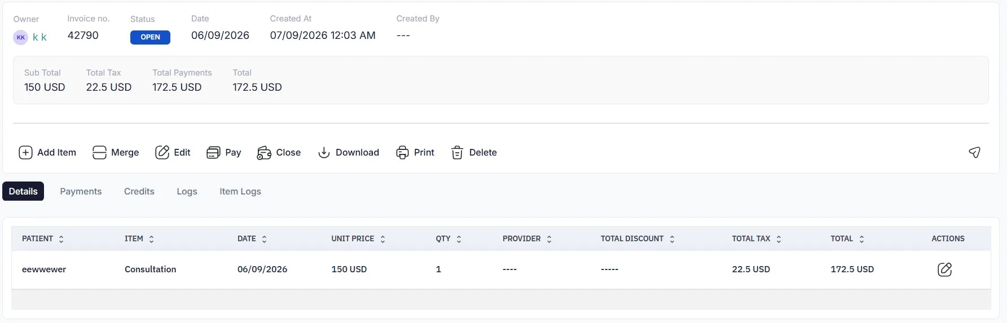The image size is (1007, 323).
Task: Select the Details tab
Action: [x=23, y=191]
